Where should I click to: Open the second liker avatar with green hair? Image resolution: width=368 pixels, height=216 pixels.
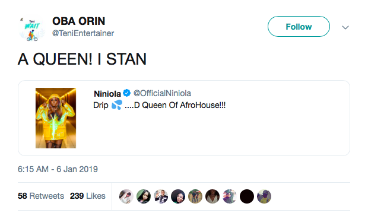click(144, 196)
